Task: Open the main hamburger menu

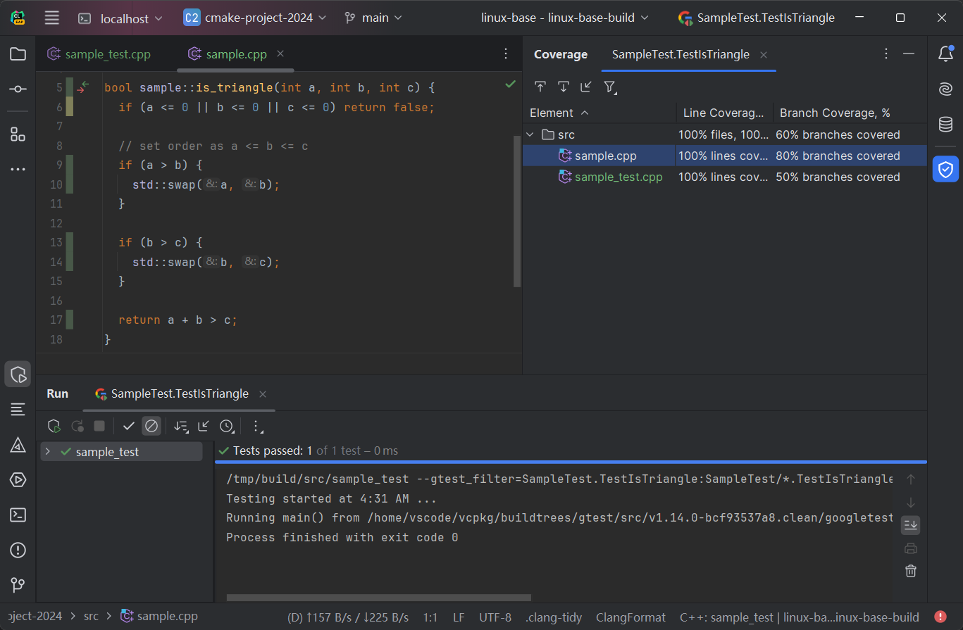Action: coord(51,18)
